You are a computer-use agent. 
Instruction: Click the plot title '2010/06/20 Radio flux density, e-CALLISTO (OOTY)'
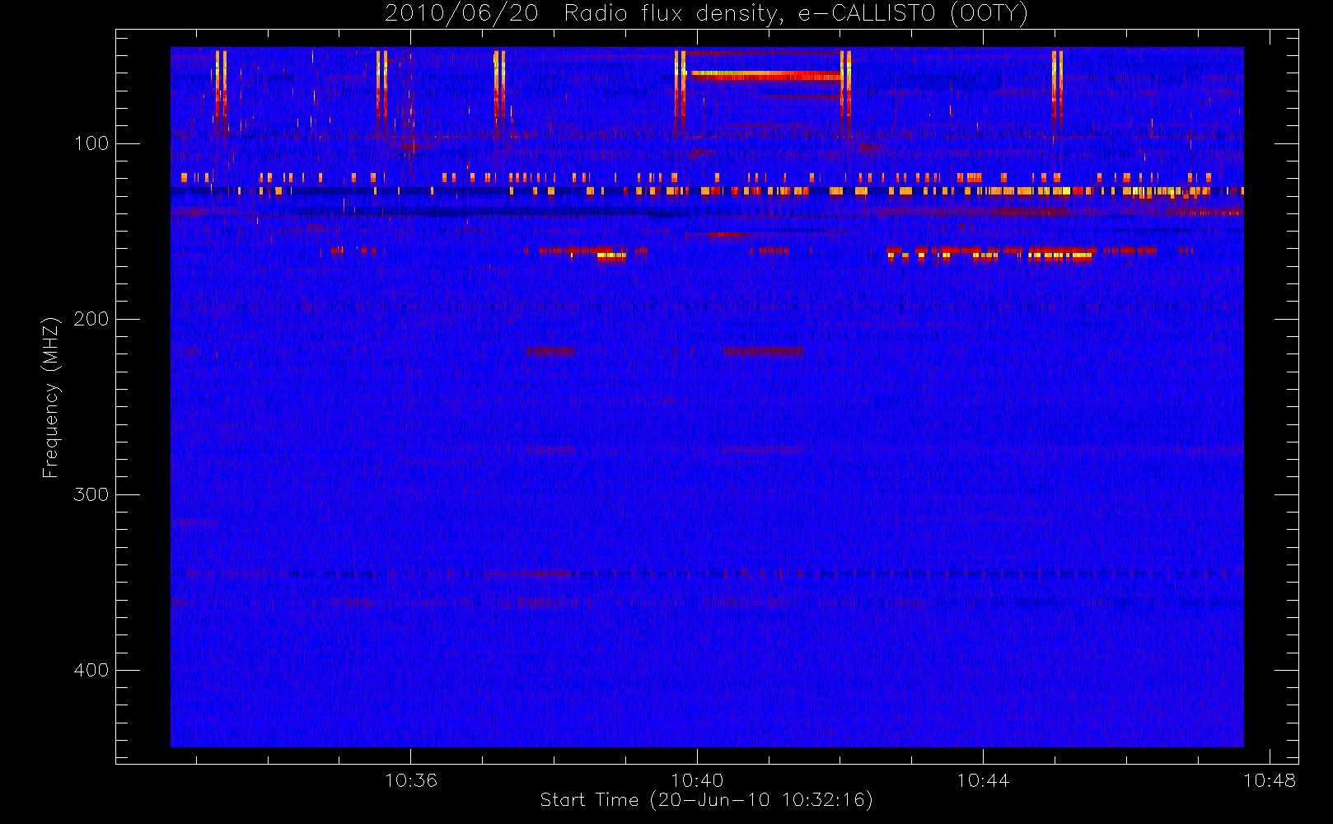[707, 14]
